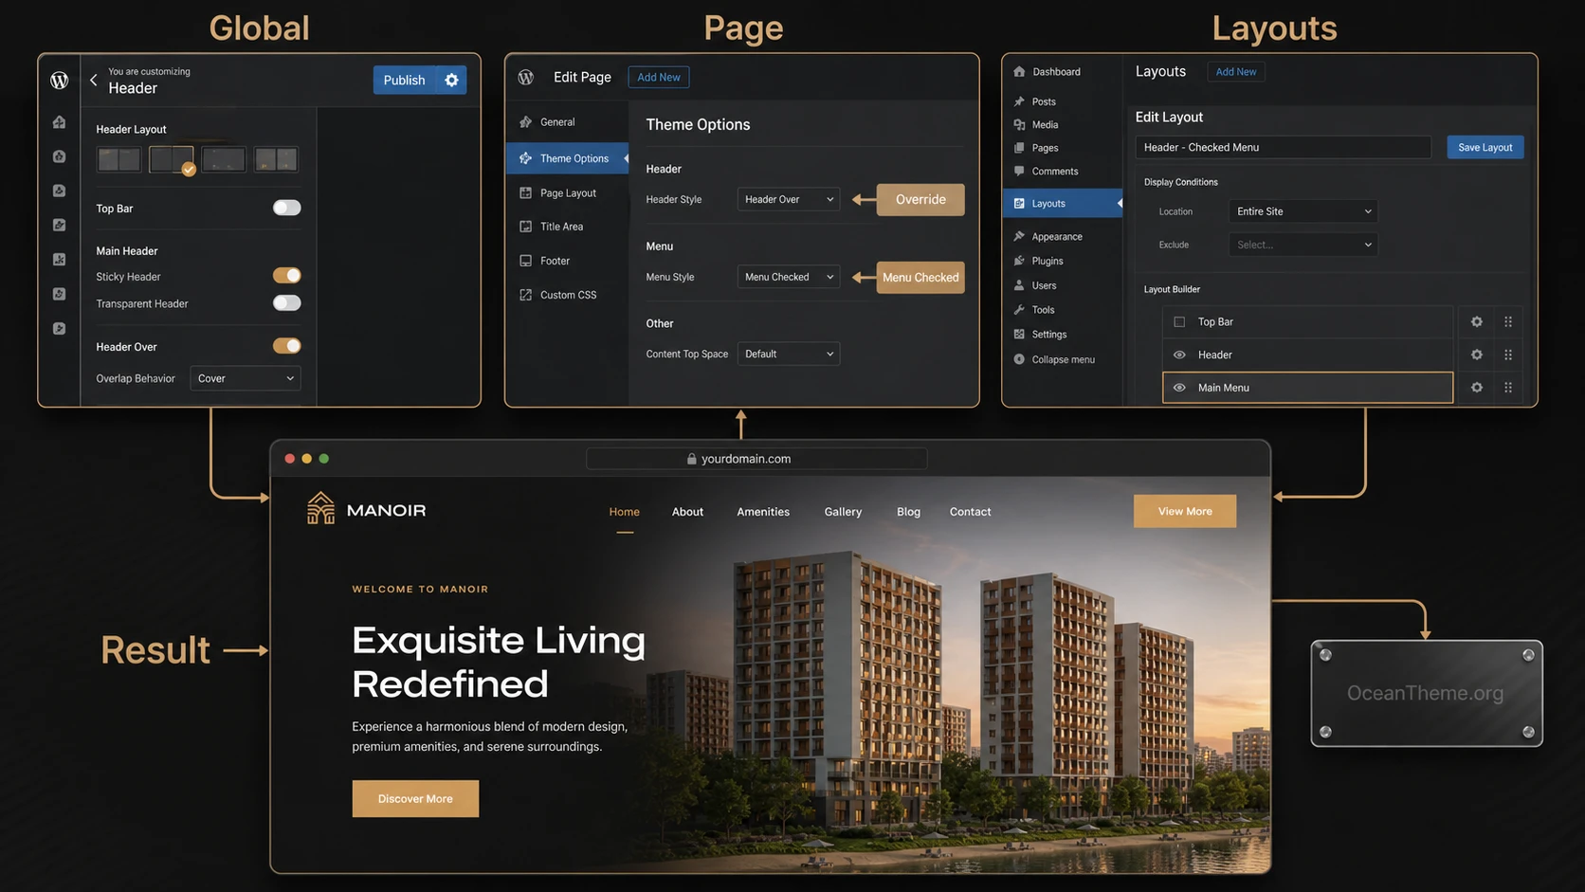Click the Posts pin icon in sidebar
Image resolution: width=1585 pixels, height=892 pixels.
pos(1019,101)
